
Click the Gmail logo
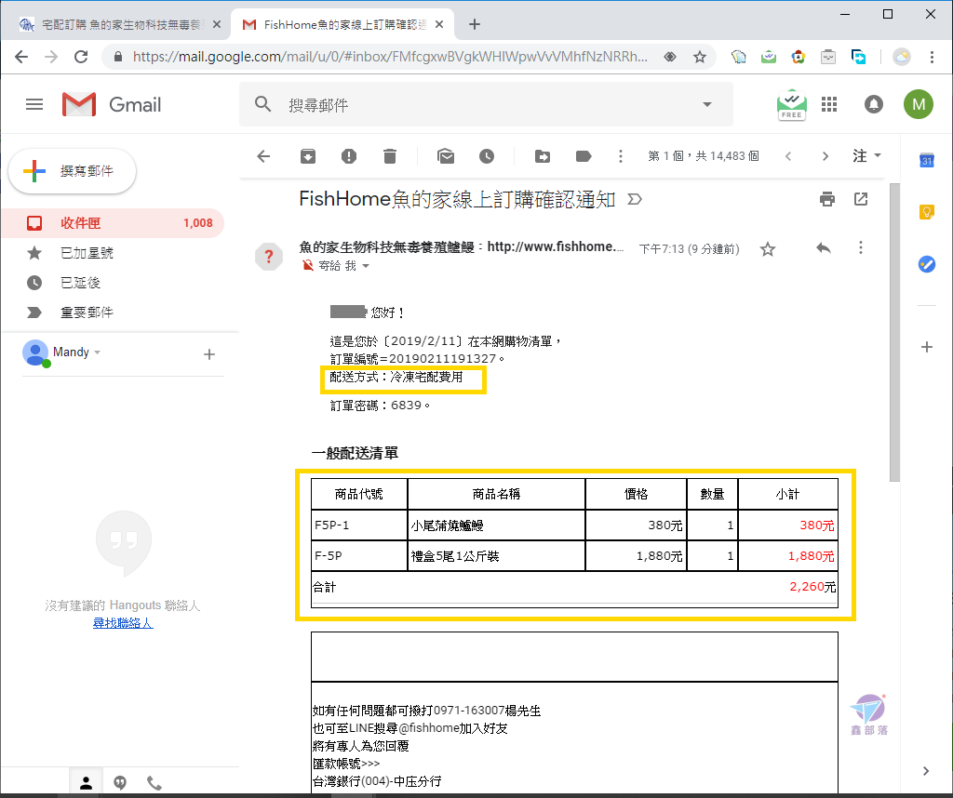pos(112,104)
